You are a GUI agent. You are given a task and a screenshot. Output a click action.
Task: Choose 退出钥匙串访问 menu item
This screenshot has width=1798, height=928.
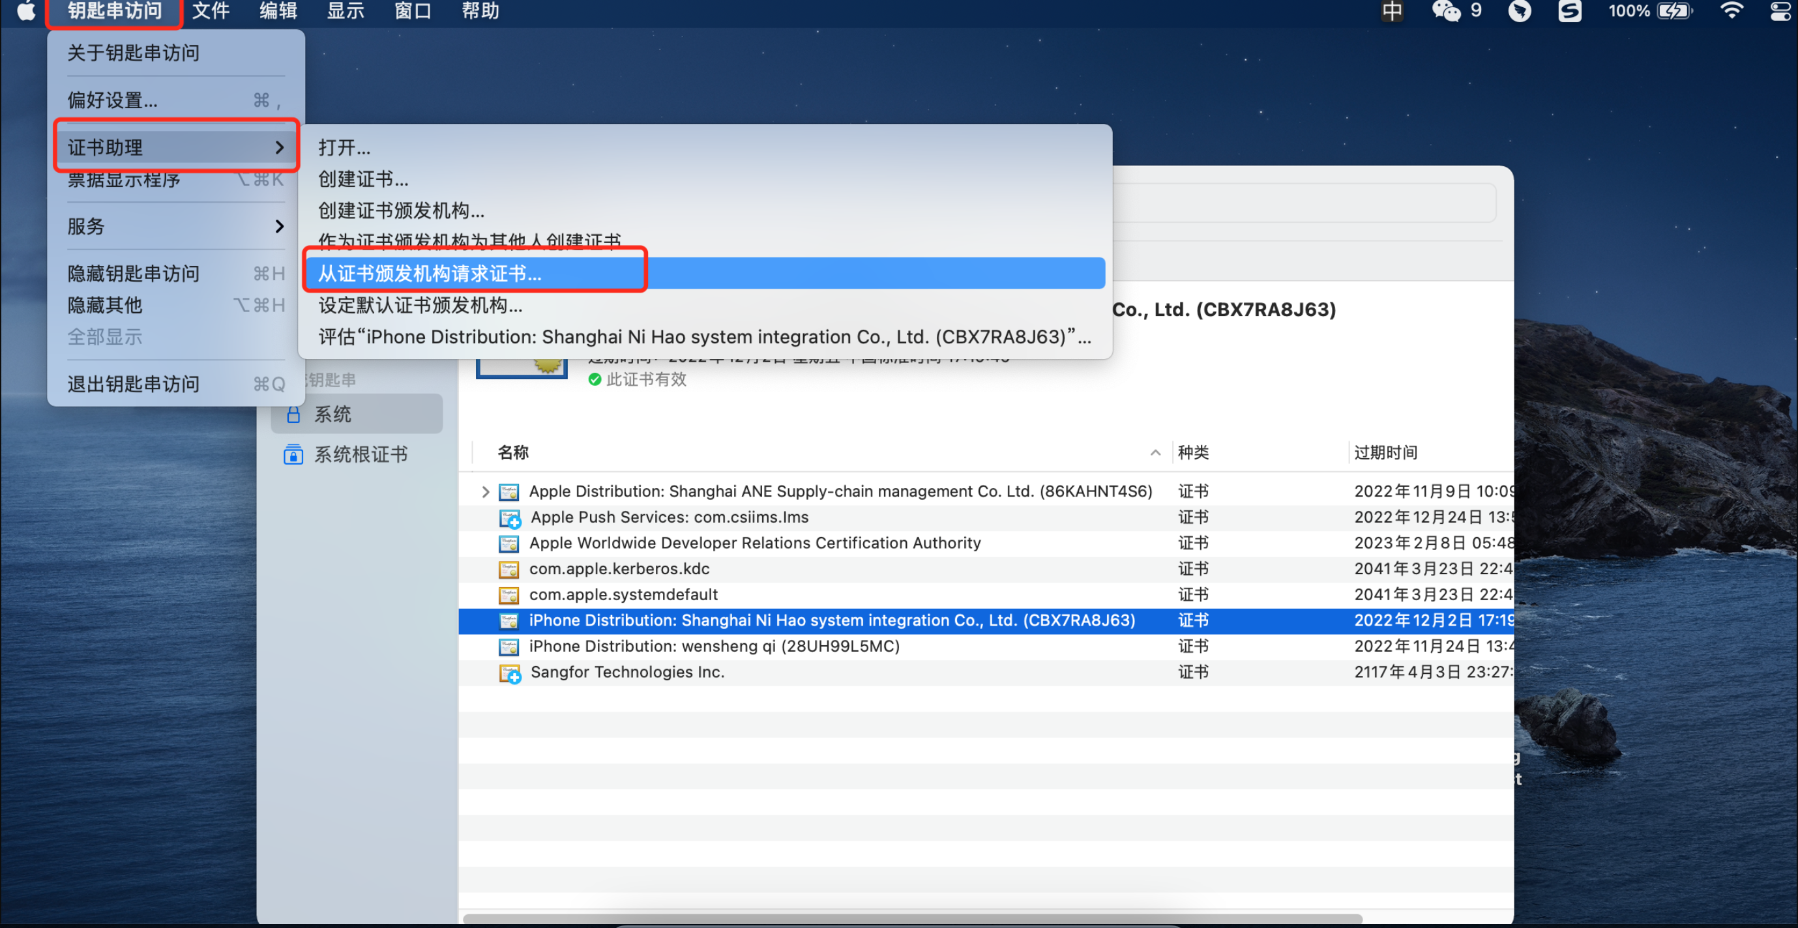[133, 384]
